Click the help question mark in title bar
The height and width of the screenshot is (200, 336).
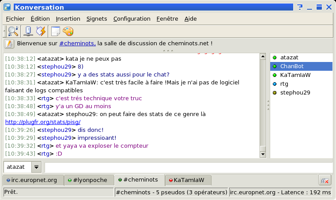(x=300, y=7)
